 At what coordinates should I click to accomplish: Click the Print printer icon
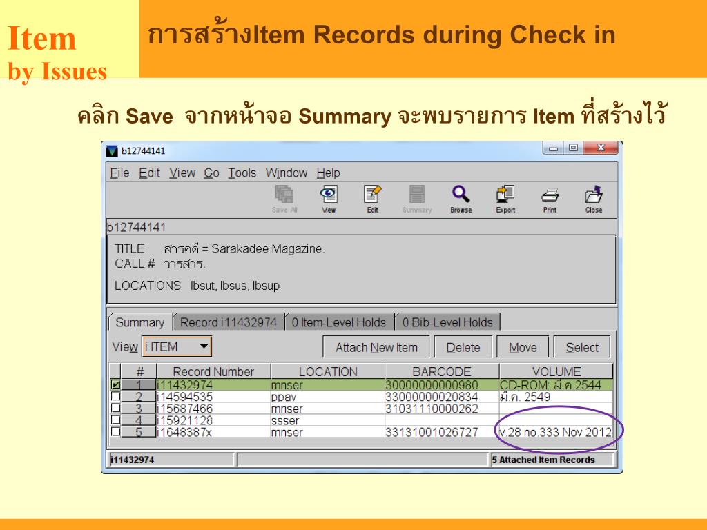(550, 199)
